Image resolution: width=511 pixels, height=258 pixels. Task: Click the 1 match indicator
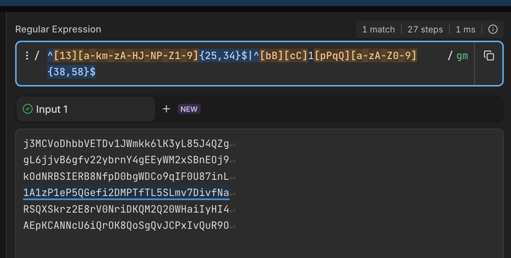(x=378, y=29)
